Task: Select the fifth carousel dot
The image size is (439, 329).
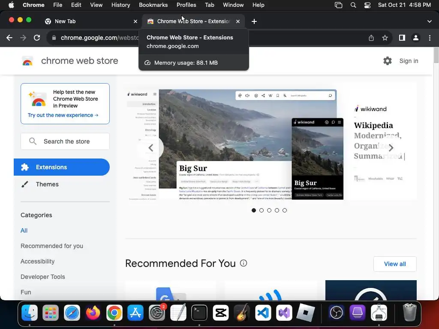Action: click(x=285, y=210)
